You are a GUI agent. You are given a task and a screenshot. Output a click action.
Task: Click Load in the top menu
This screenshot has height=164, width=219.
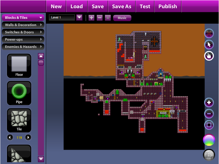(x=77, y=6)
